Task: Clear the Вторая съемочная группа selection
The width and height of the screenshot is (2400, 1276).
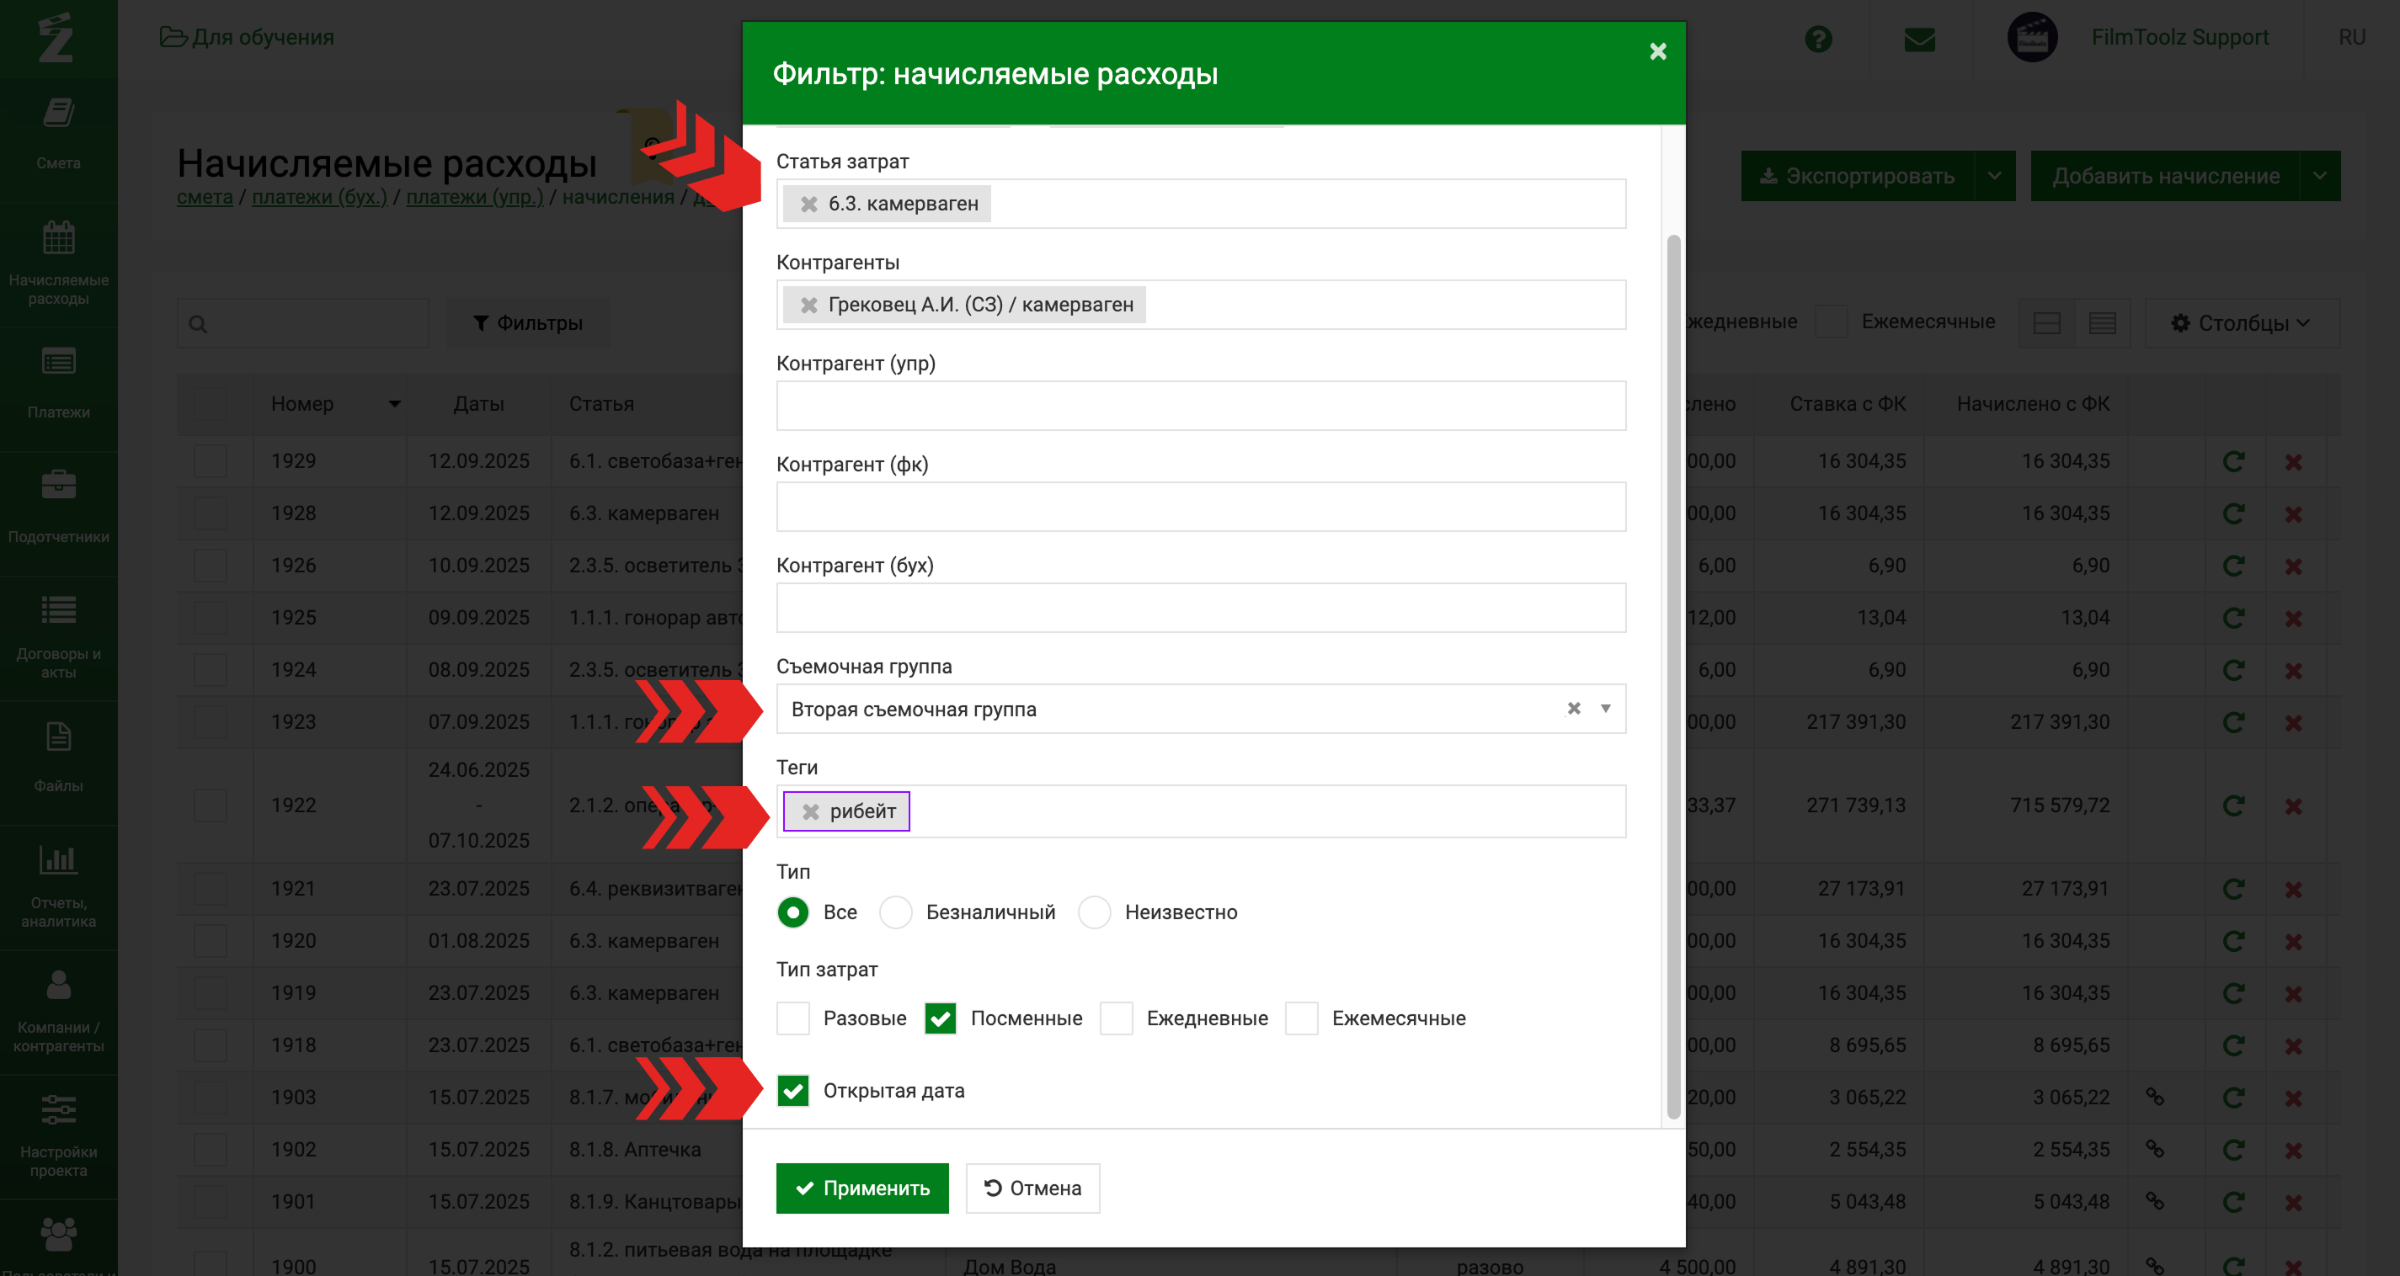Action: [x=1574, y=709]
